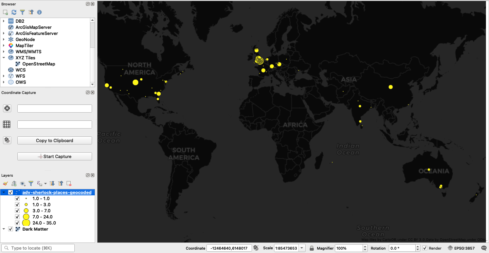Click Add Selected Layers icon in Browser panel
The height and width of the screenshot is (253, 489).
coord(5,12)
